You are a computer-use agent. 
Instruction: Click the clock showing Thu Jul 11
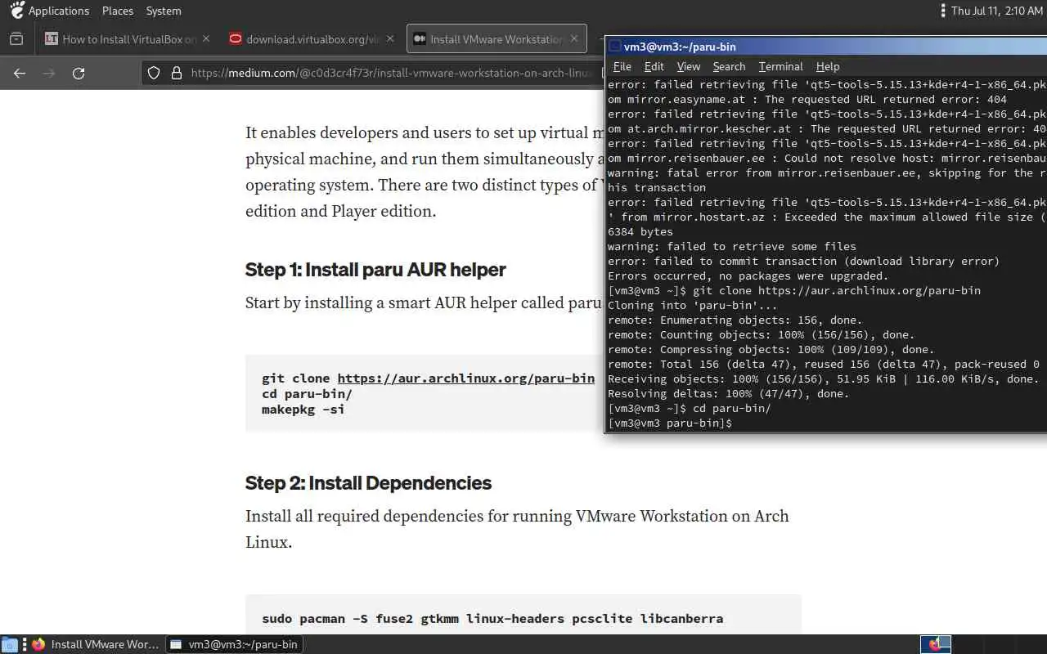(x=998, y=11)
